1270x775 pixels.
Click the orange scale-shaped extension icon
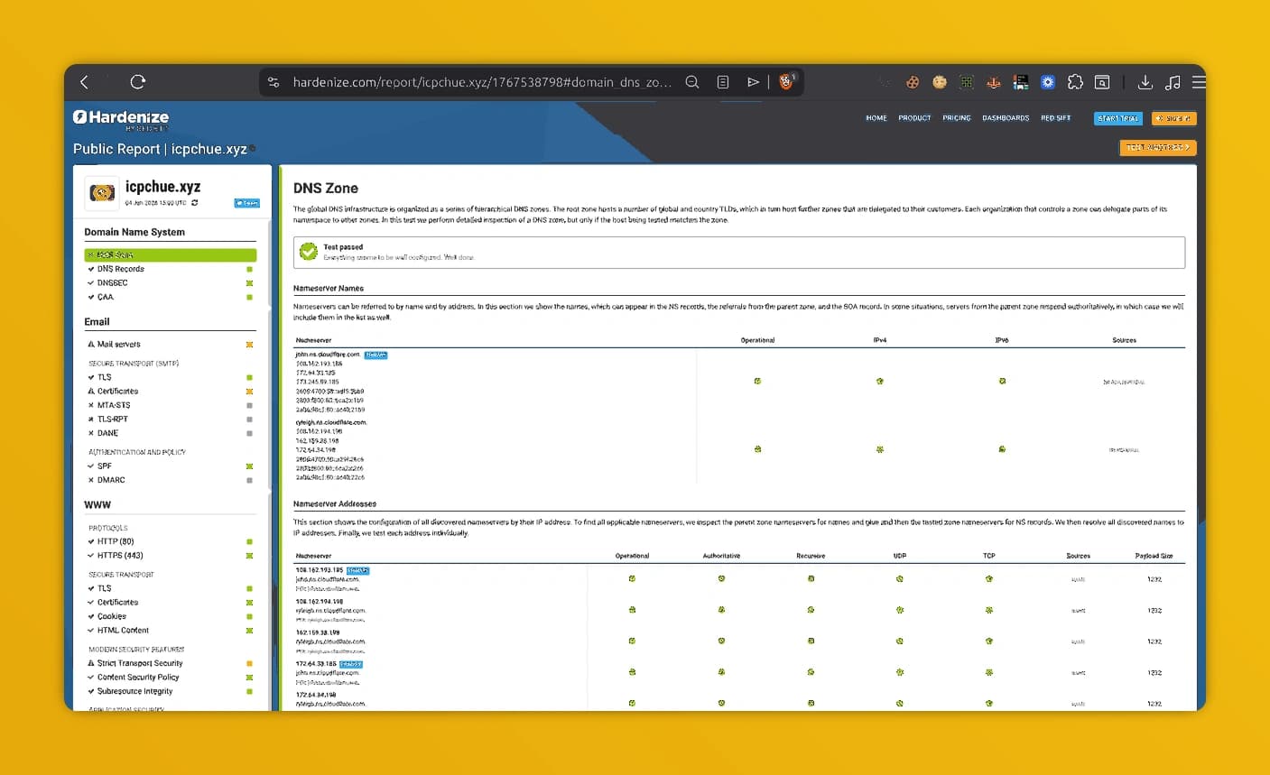pos(994,82)
